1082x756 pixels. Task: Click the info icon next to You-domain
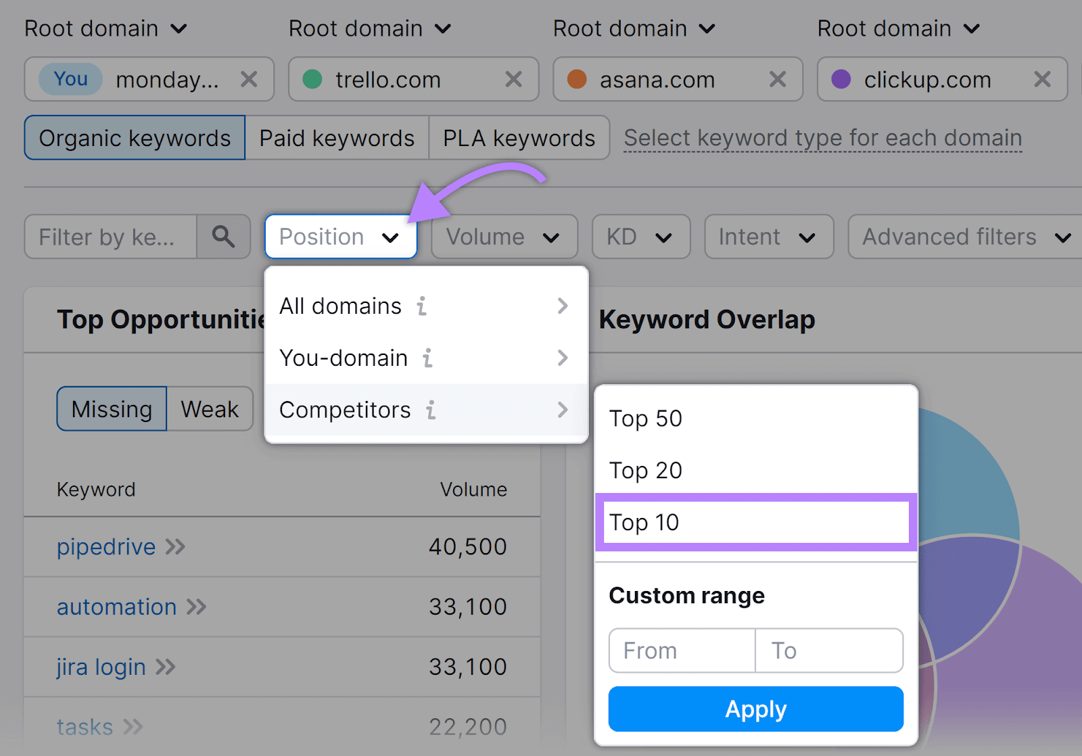(427, 358)
